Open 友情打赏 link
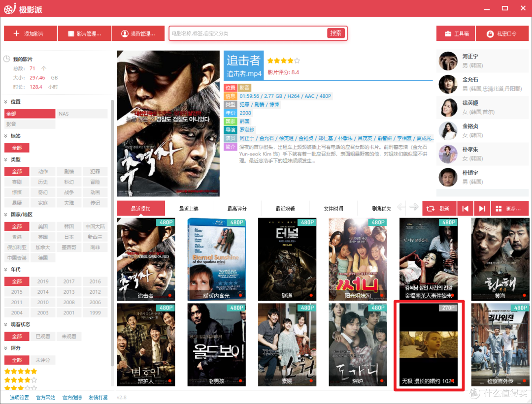The height and width of the screenshot is (404, 532). tap(98, 398)
